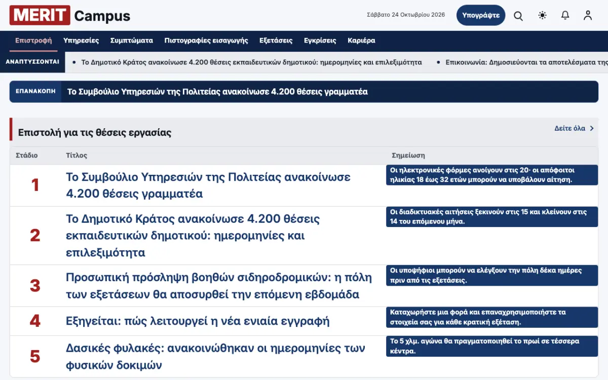Click rank number 5 in the table
The width and height of the screenshot is (608, 380).
[x=35, y=357]
